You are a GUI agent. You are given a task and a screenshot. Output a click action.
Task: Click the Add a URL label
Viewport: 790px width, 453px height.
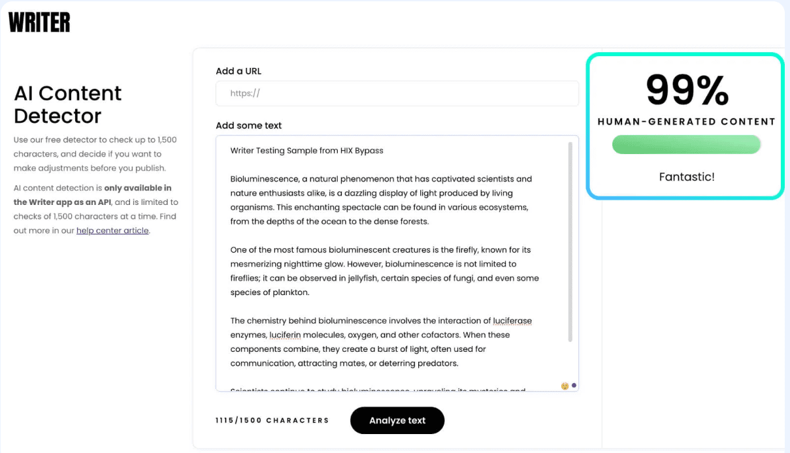pyautogui.click(x=239, y=71)
